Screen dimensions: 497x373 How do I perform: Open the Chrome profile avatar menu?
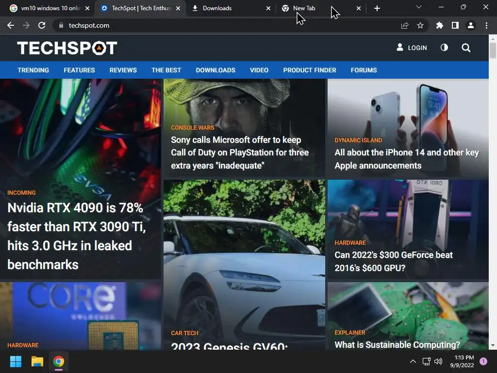coord(471,25)
